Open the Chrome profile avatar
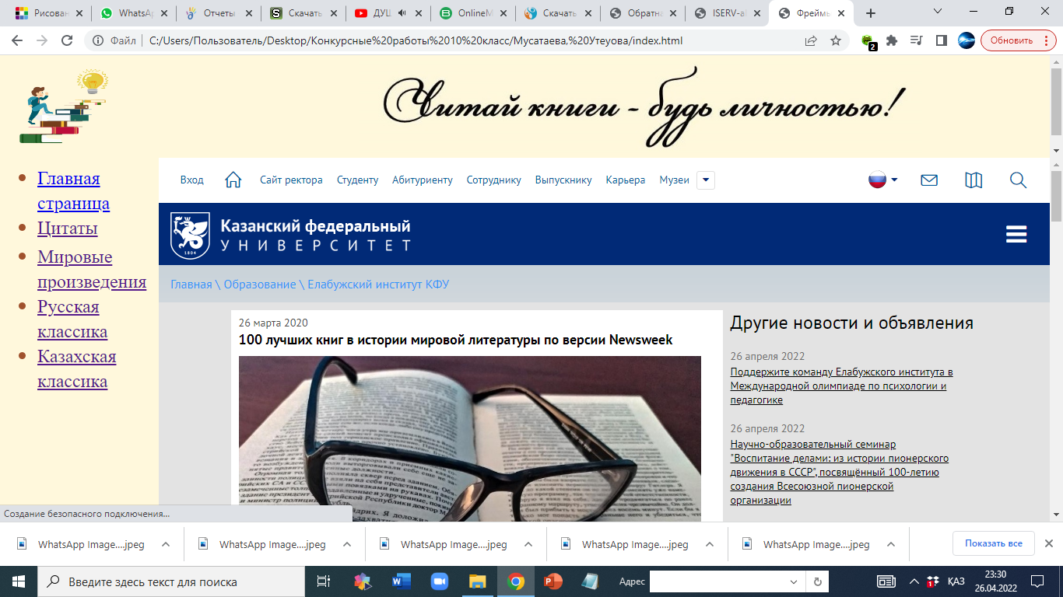This screenshot has width=1063, height=597. point(966,40)
